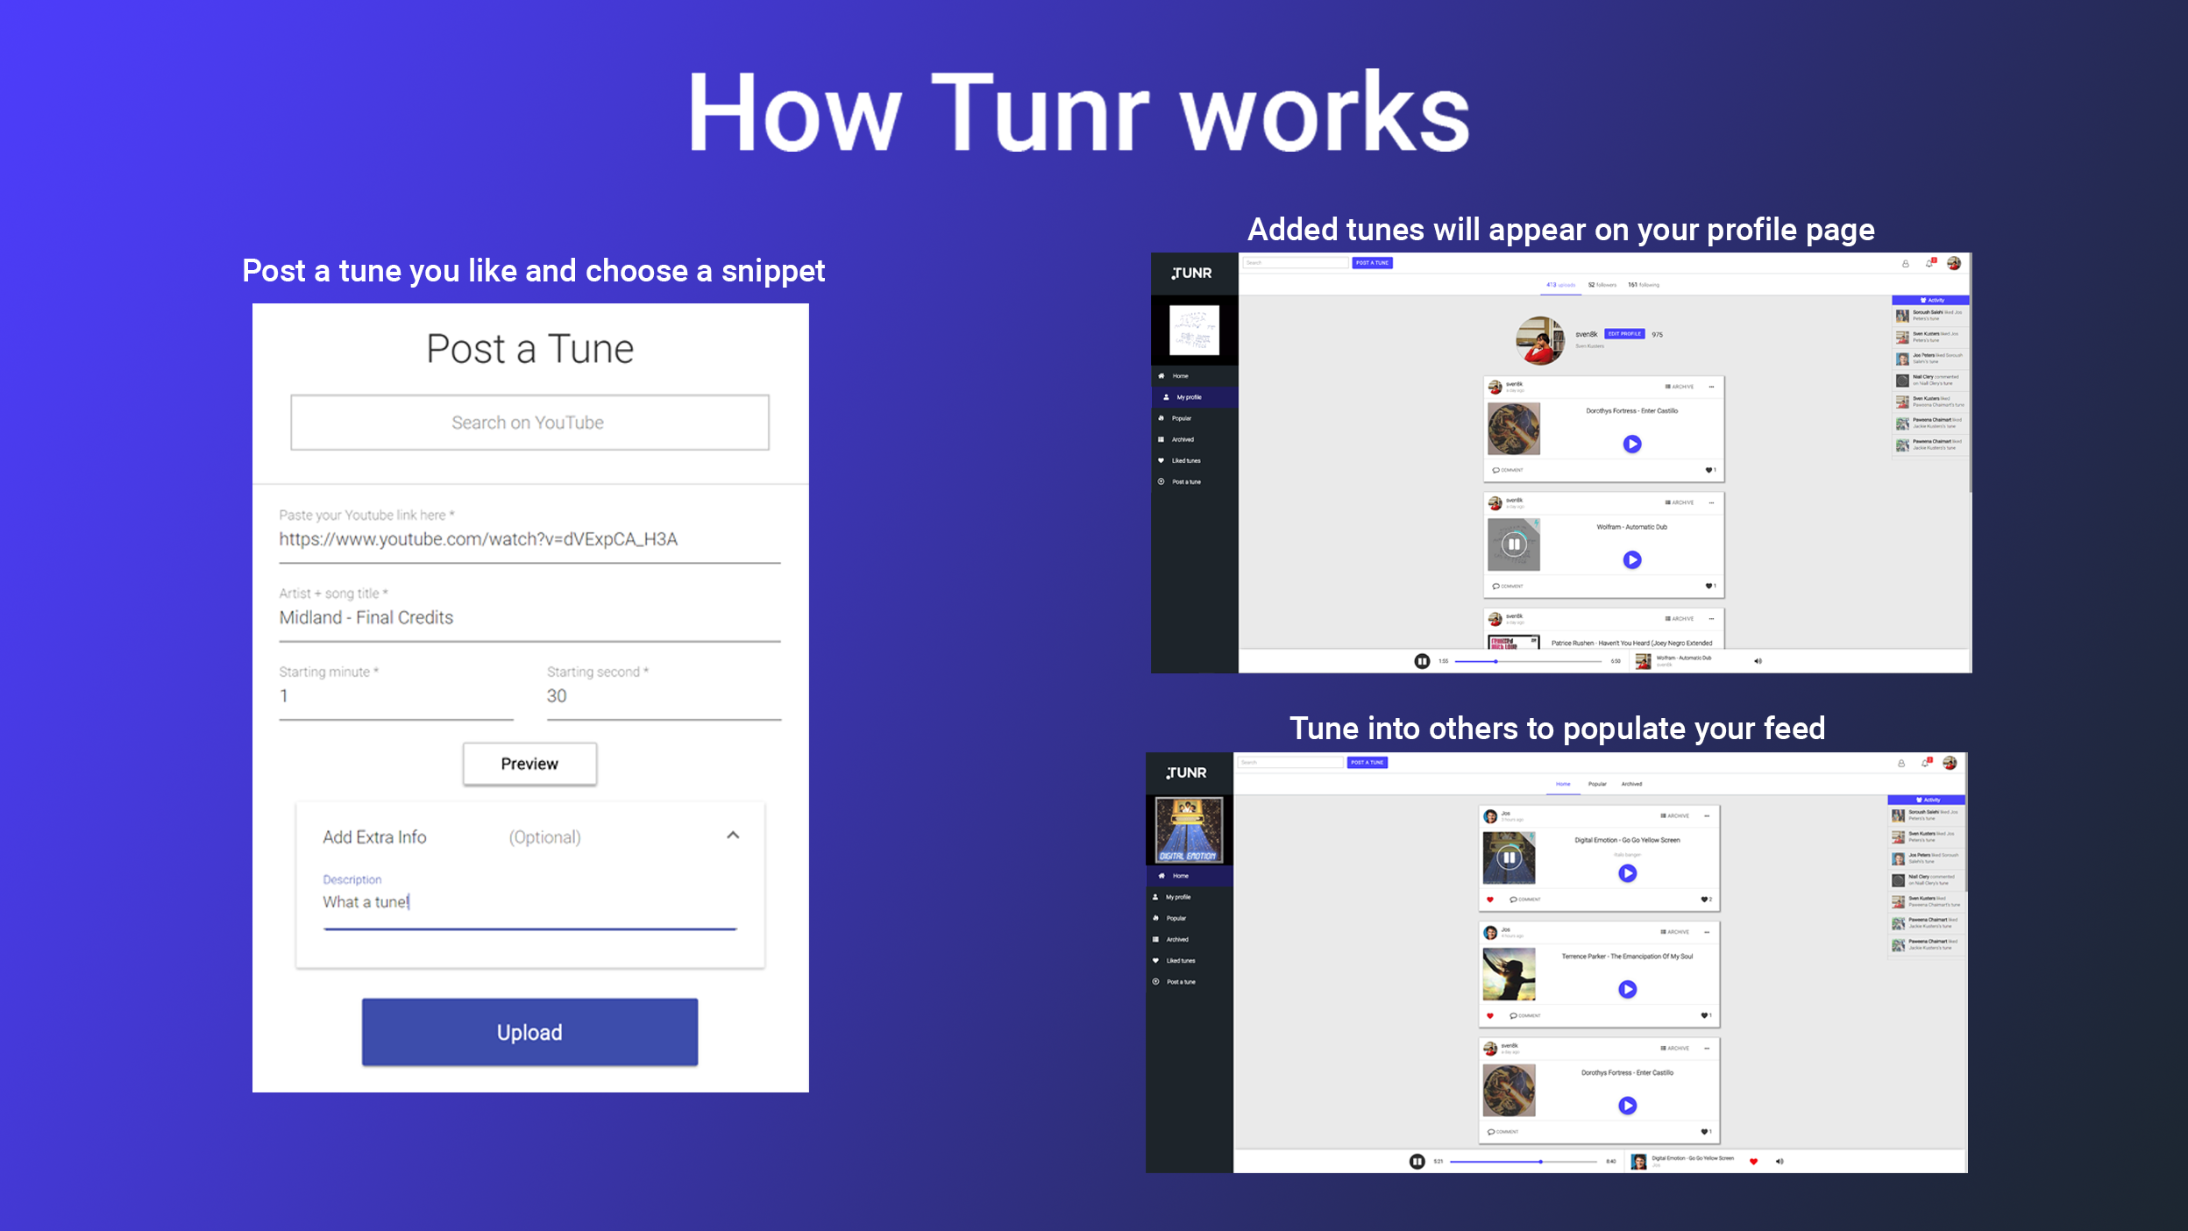Like the Digital Emotion tune with the heart

[1490, 899]
